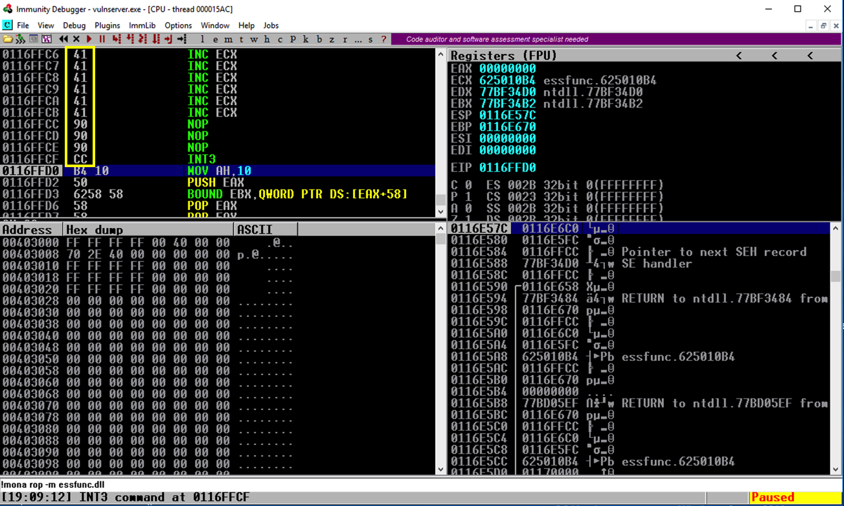Click the vertical scrollbar of the stack pane
The width and height of the screenshot is (844, 506).
[x=836, y=349]
